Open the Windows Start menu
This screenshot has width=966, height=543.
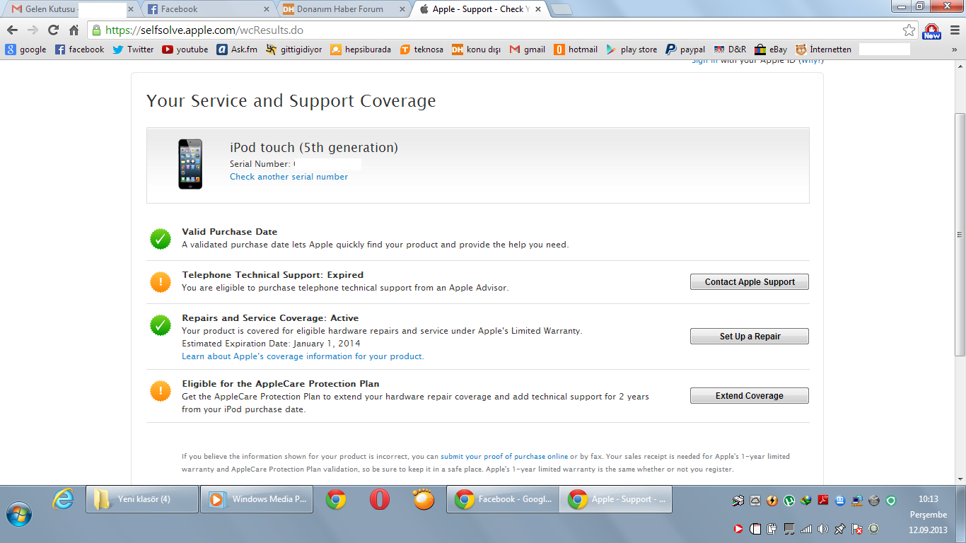[x=19, y=513]
